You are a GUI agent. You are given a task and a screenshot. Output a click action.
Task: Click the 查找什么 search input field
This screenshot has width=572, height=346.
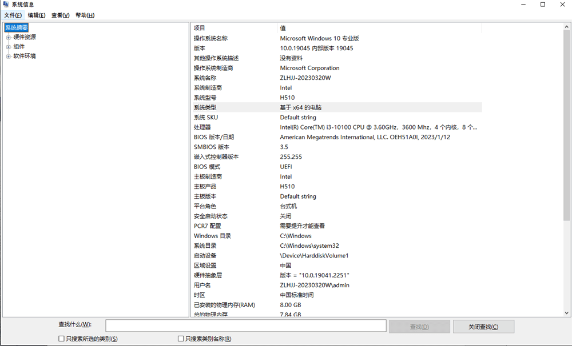(x=246, y=325)
